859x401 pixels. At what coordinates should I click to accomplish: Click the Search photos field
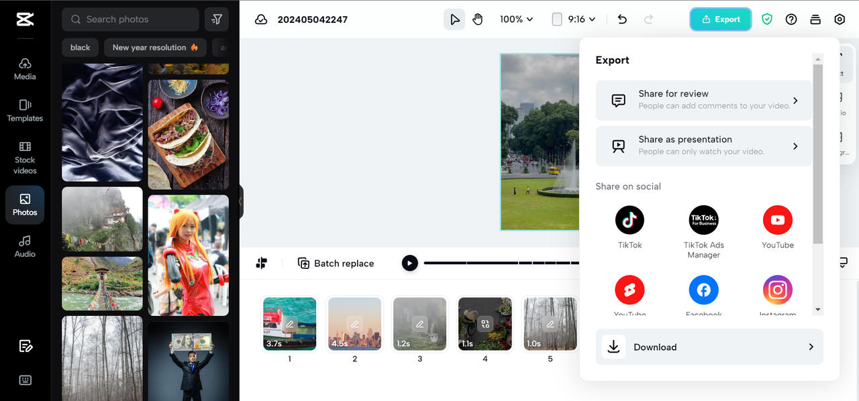click(130, 19)
